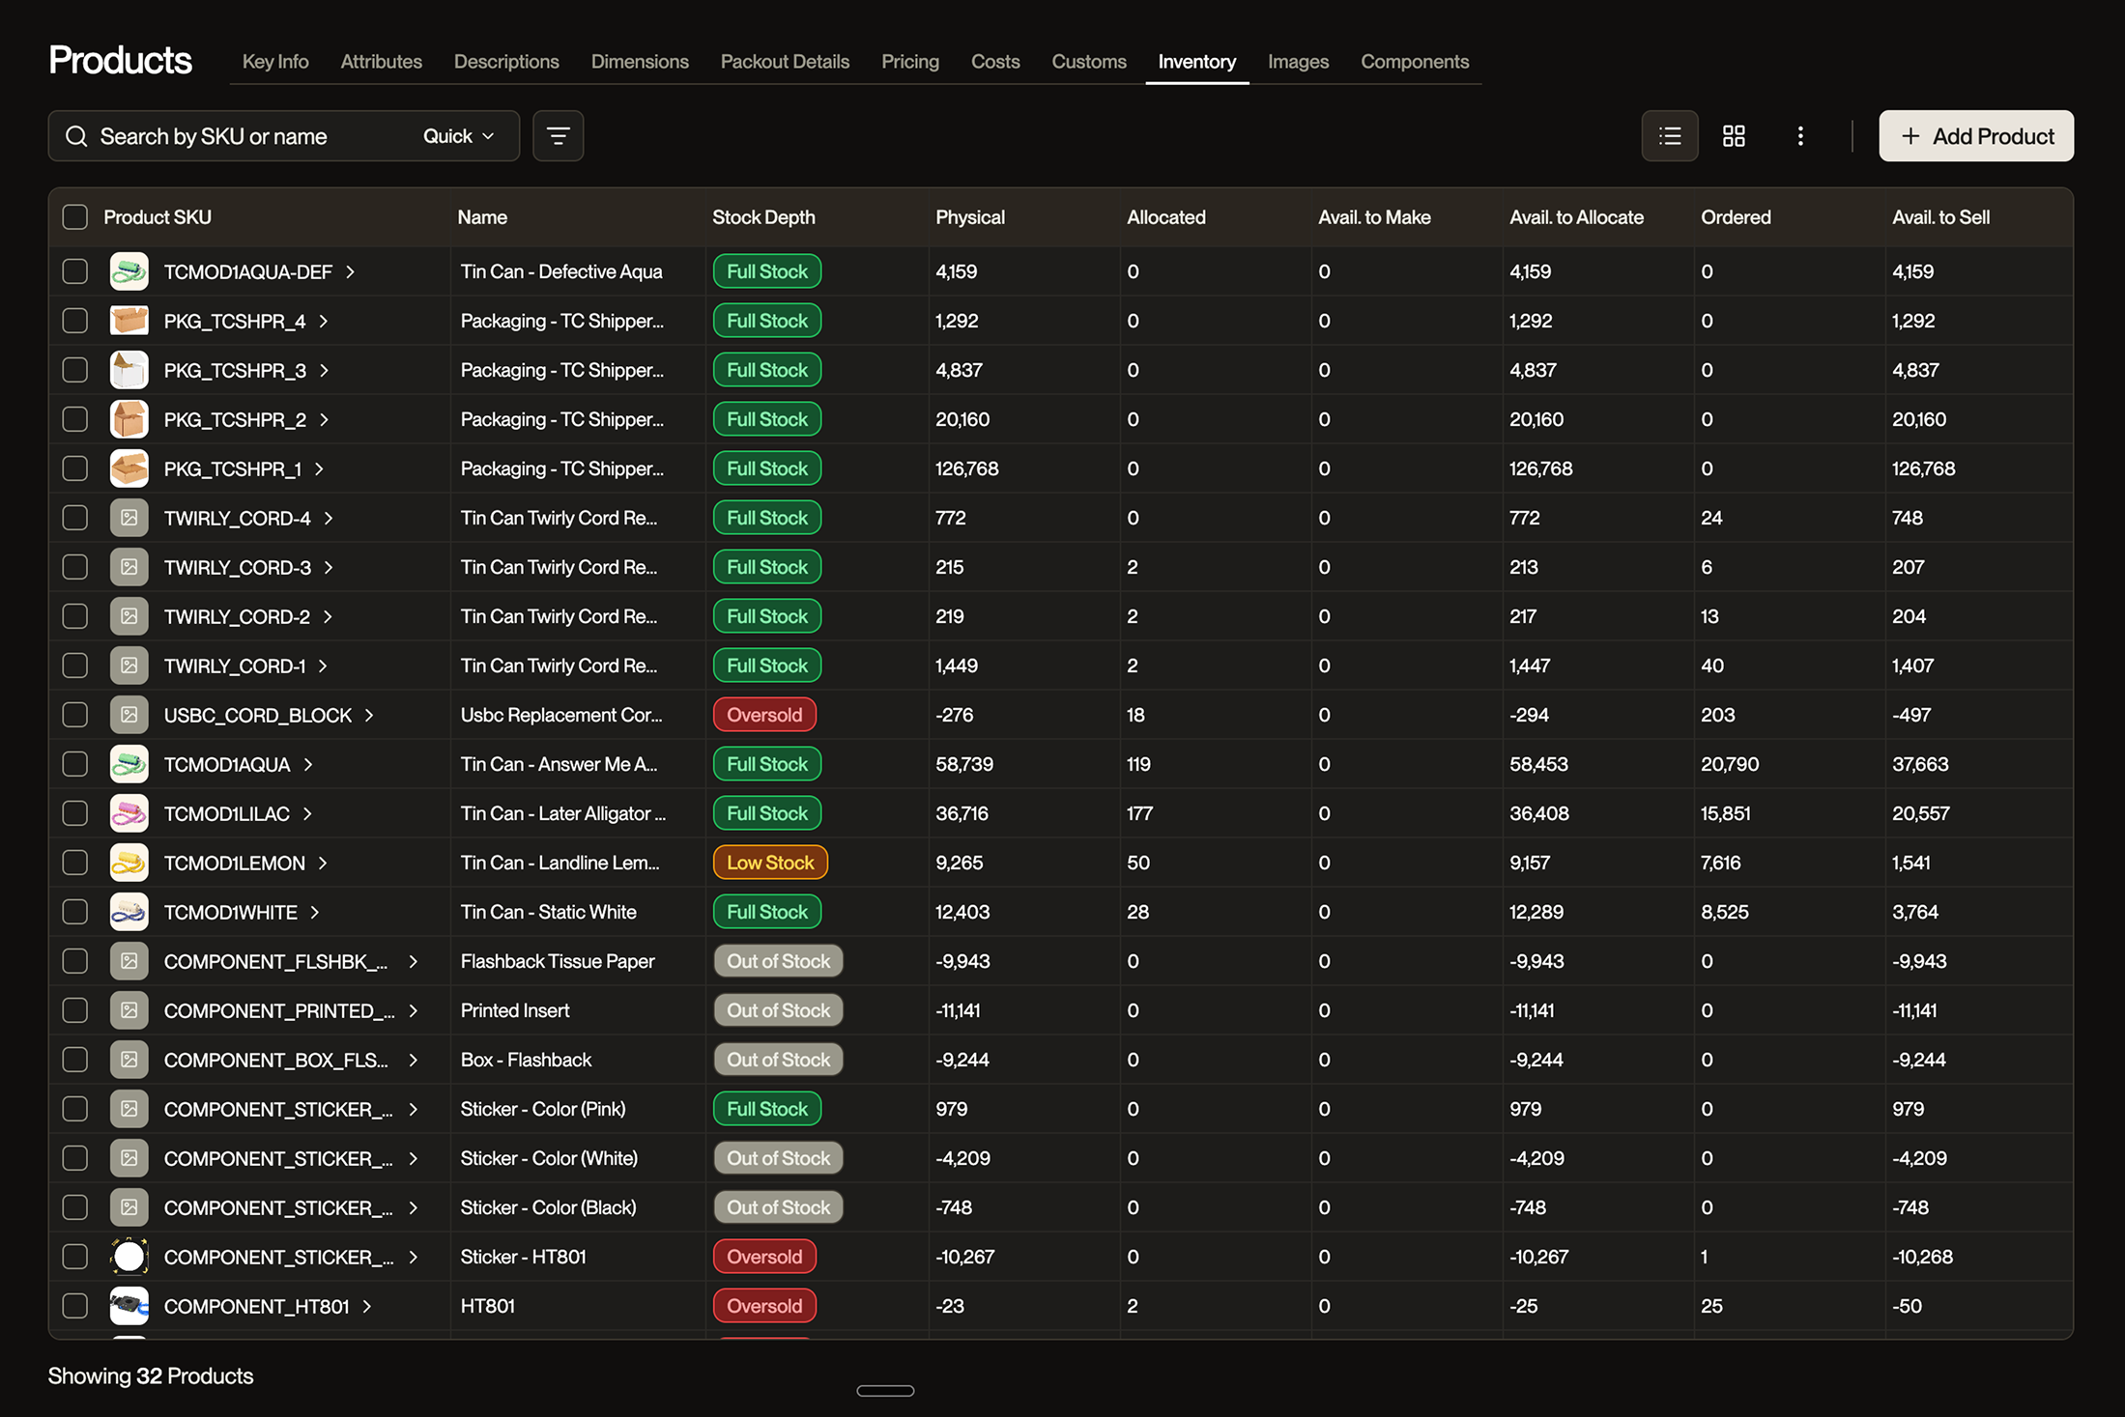This screenshot has height=1417, width=2125.
Task: Select the TWIRLY_CORD-4 row checkbox
Action: (74, 518)
